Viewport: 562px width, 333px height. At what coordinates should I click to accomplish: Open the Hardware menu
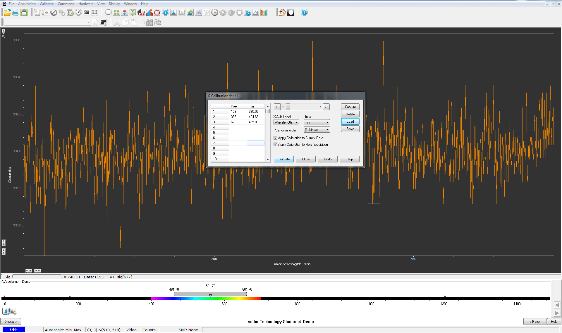[86, 4]
